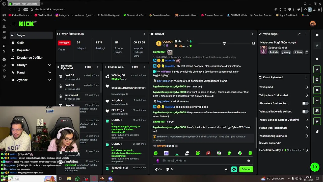The image size is (323, 182).
Task: Open the Kanal Eylemleri three-dot menu
Action: click(x=306, y=78)
